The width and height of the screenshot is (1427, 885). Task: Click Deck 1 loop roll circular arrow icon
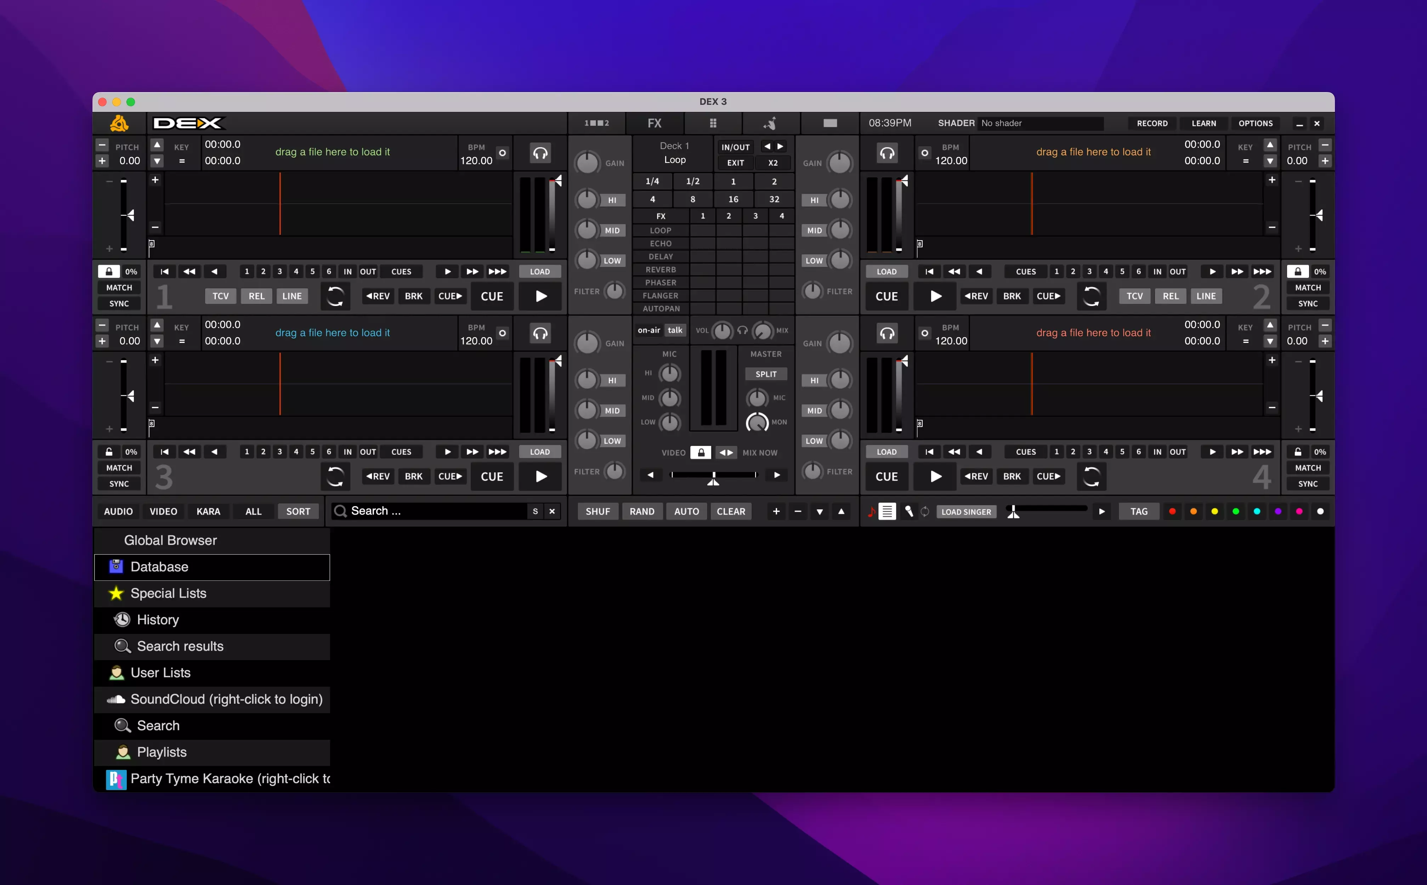[335, 296]
